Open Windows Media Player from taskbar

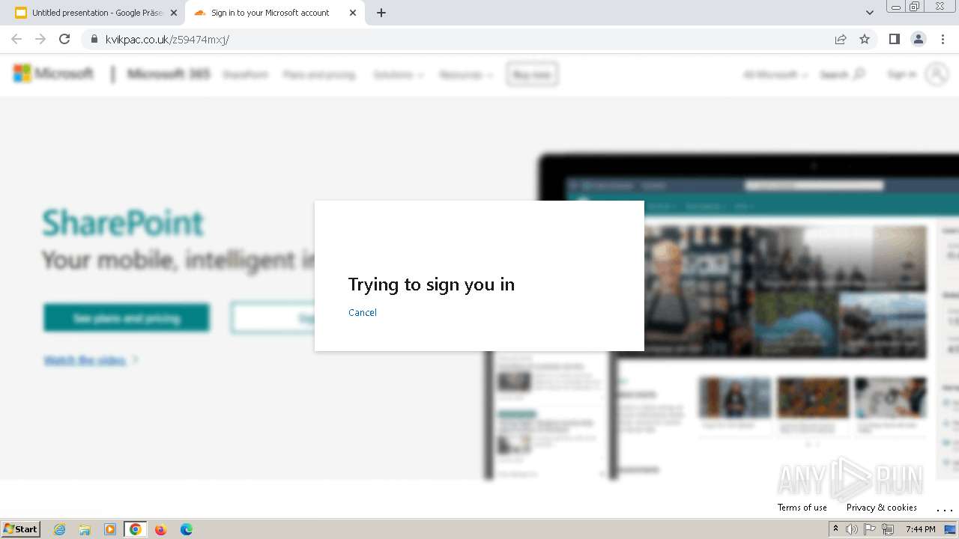click(110, 529)
